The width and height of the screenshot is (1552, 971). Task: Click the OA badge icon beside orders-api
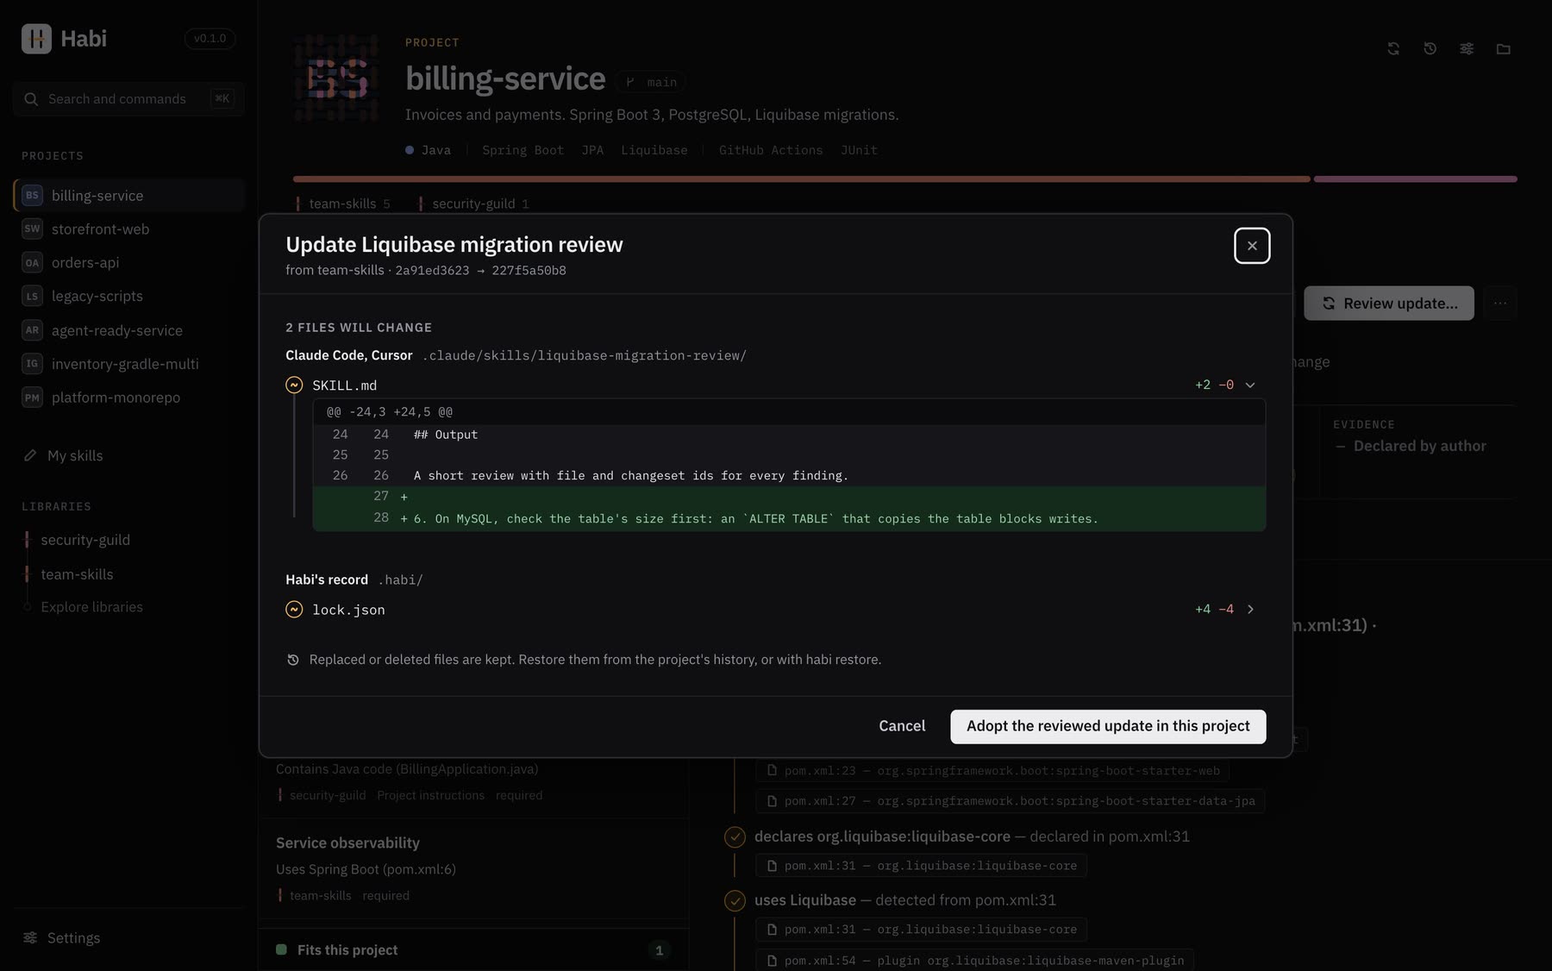[x=32, y=263]
